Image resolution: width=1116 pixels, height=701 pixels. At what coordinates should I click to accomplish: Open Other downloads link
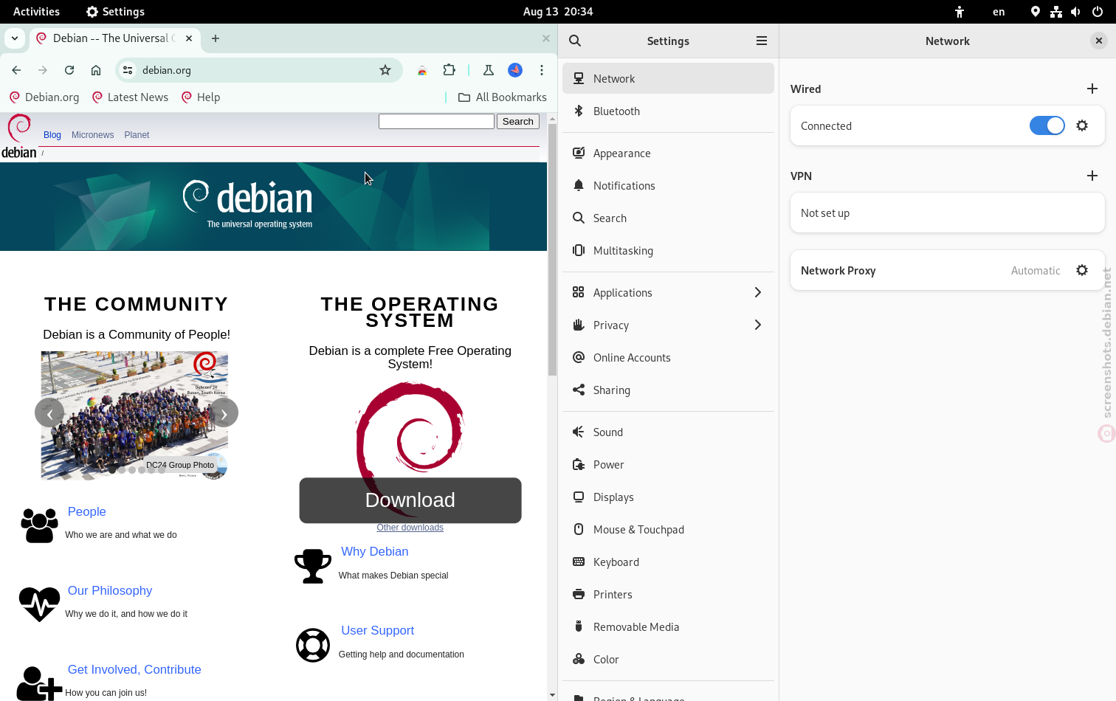tap(410, 528)
